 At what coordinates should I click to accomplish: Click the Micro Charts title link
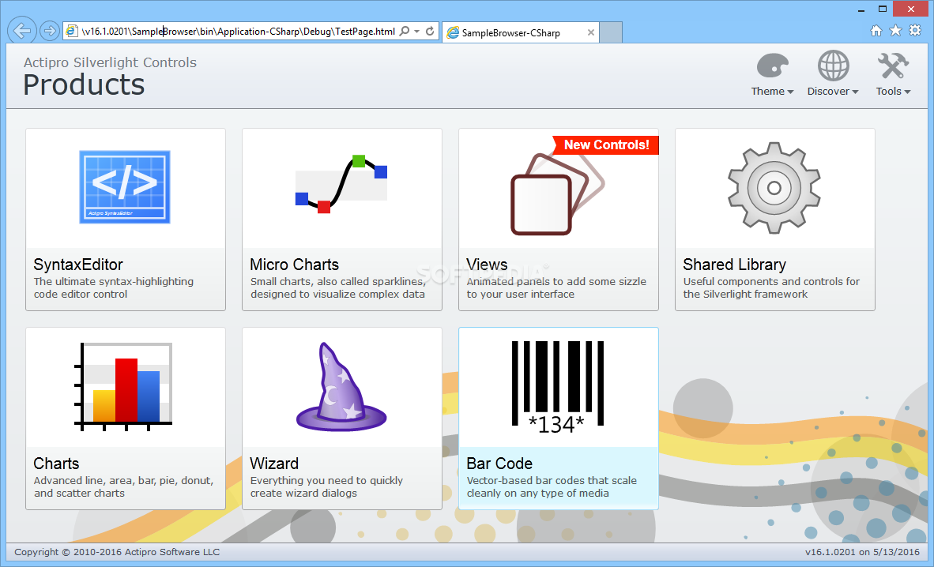tap(294, 265)
